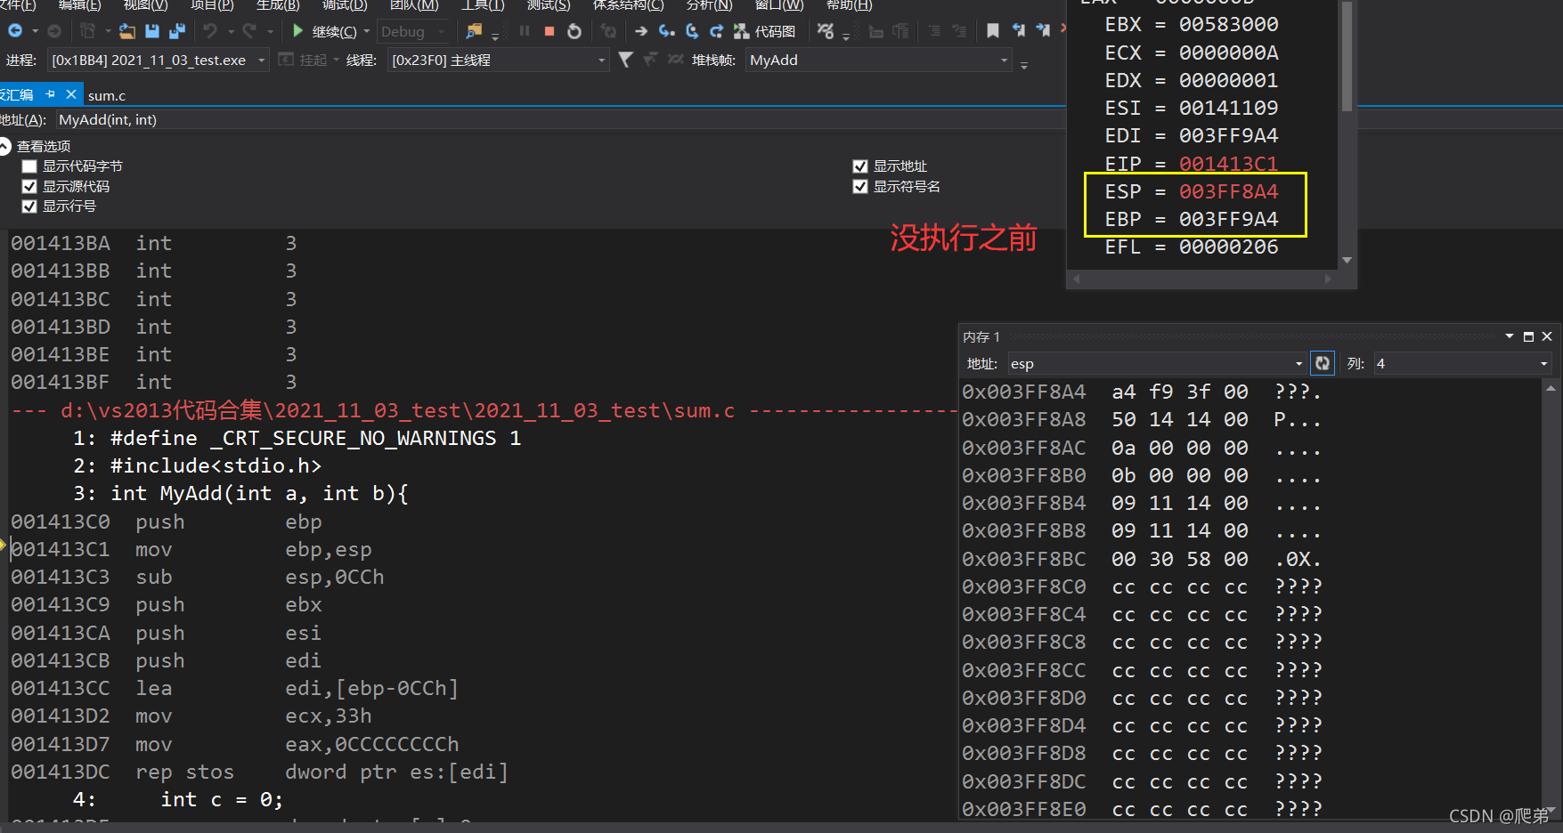The height and width of the screenshot is (833, 1563).
Task: Click the pause debugging icon
Action: tap(525, 31)
